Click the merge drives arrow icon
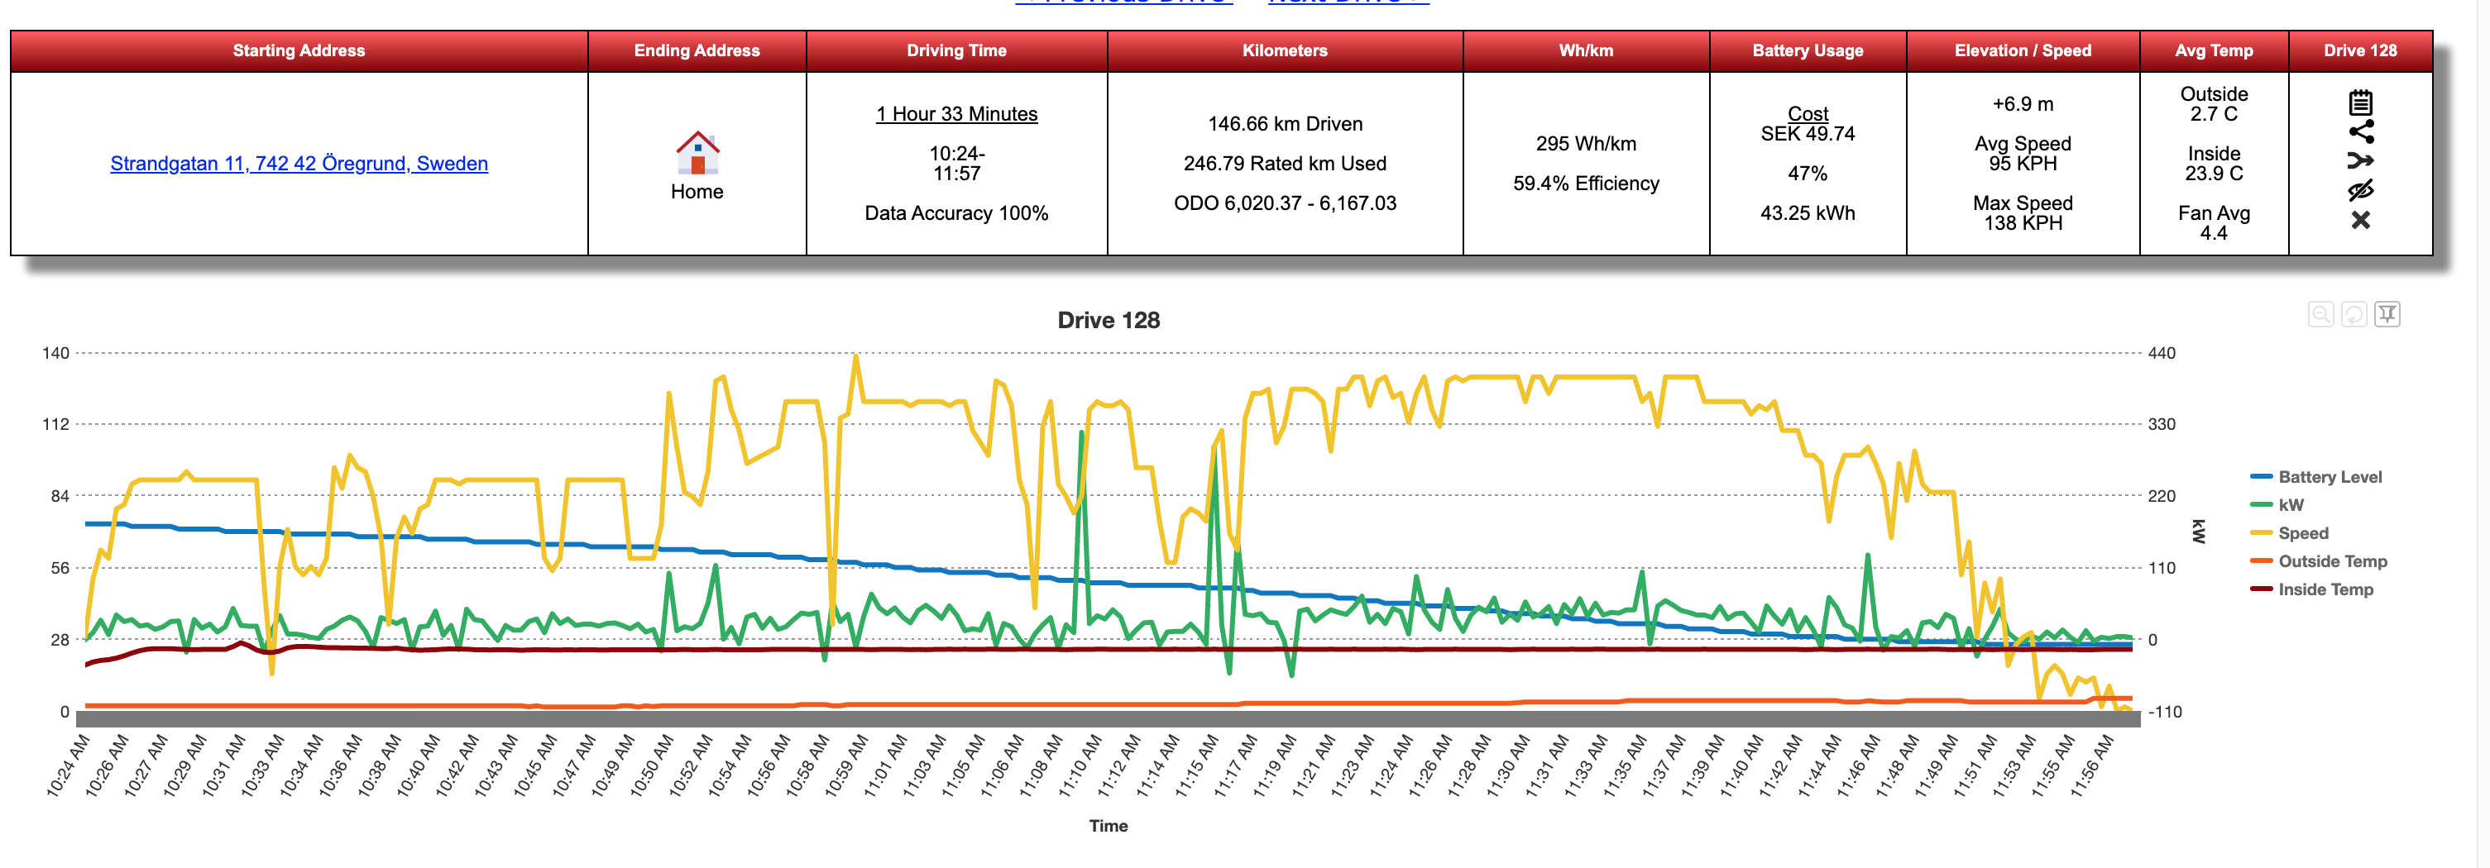The height and width of the screenshot is (868, 2490). pos(2359,160)
